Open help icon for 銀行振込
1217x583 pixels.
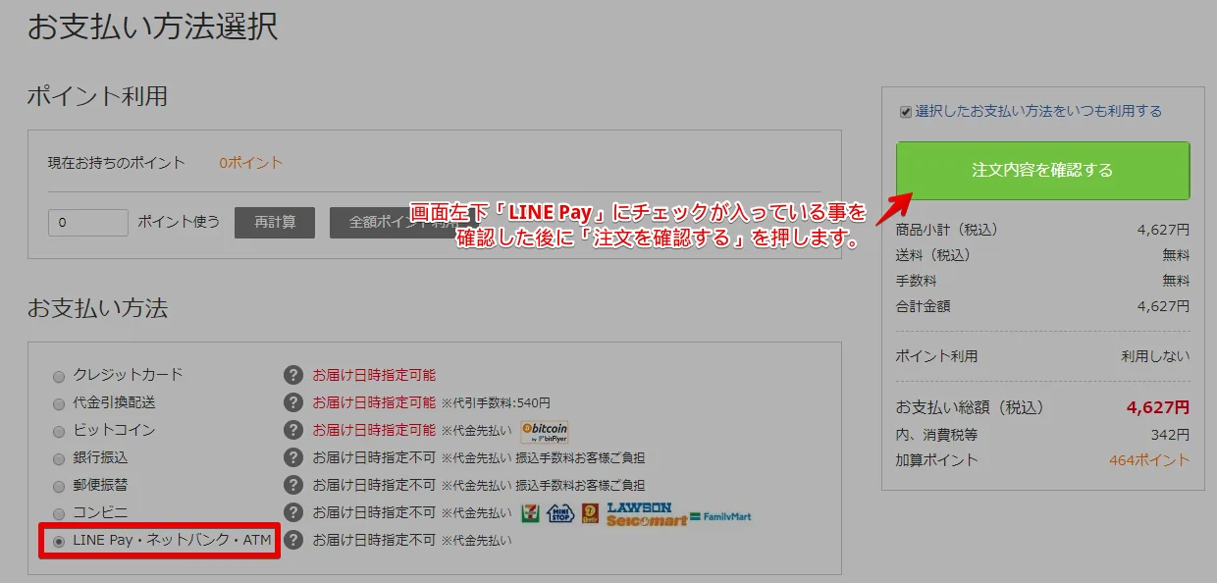292,457
